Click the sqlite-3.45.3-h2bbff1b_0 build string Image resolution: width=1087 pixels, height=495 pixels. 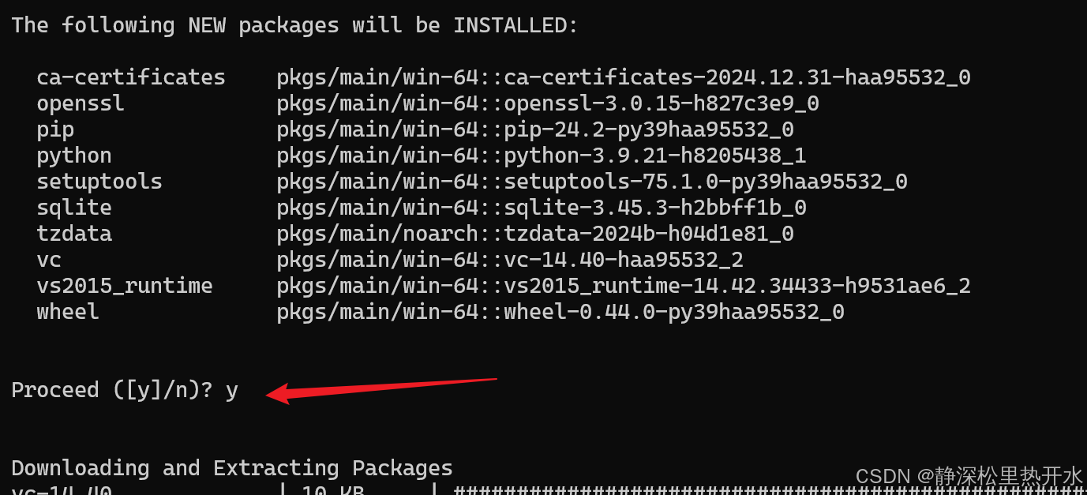click(x=654, y=208)
